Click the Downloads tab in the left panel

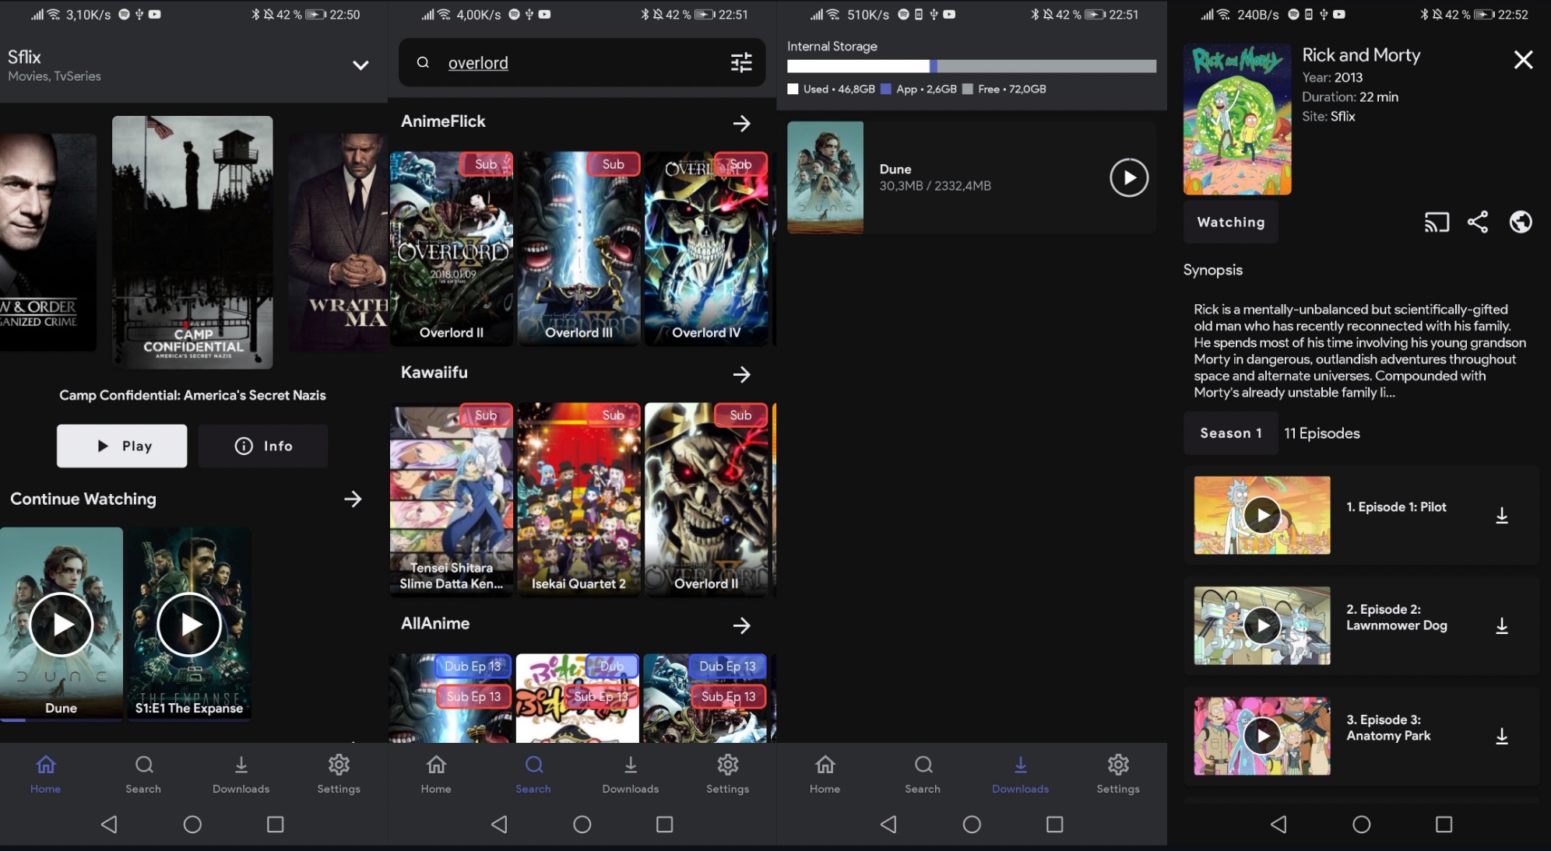240,772
